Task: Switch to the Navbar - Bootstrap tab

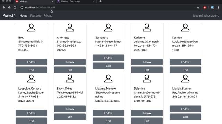Action: [76, 1]
